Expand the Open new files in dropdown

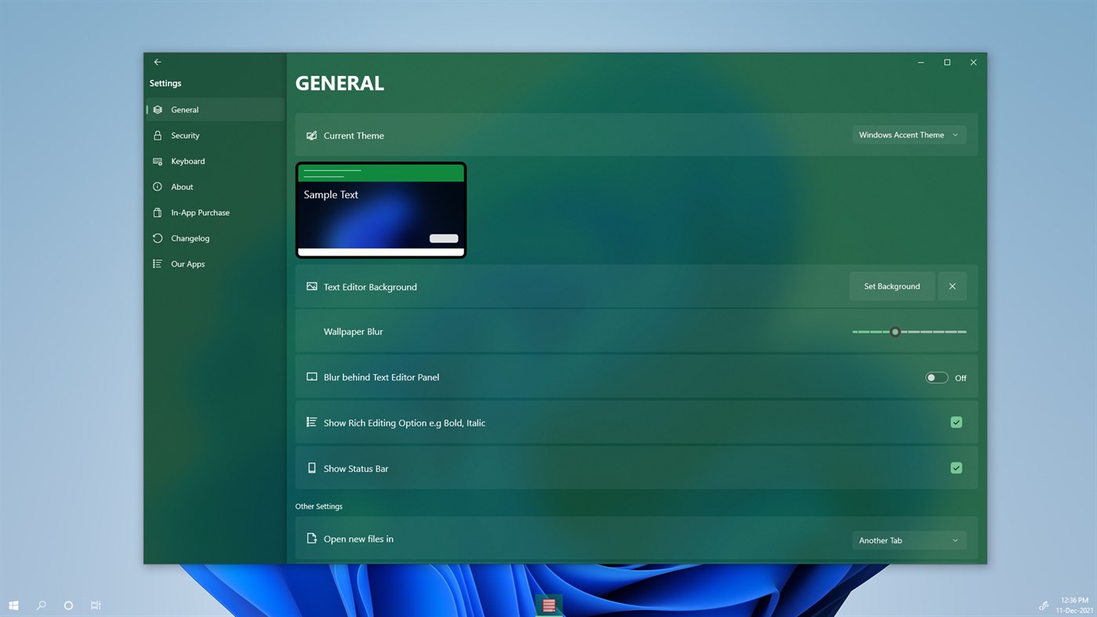tap(908, 539)
